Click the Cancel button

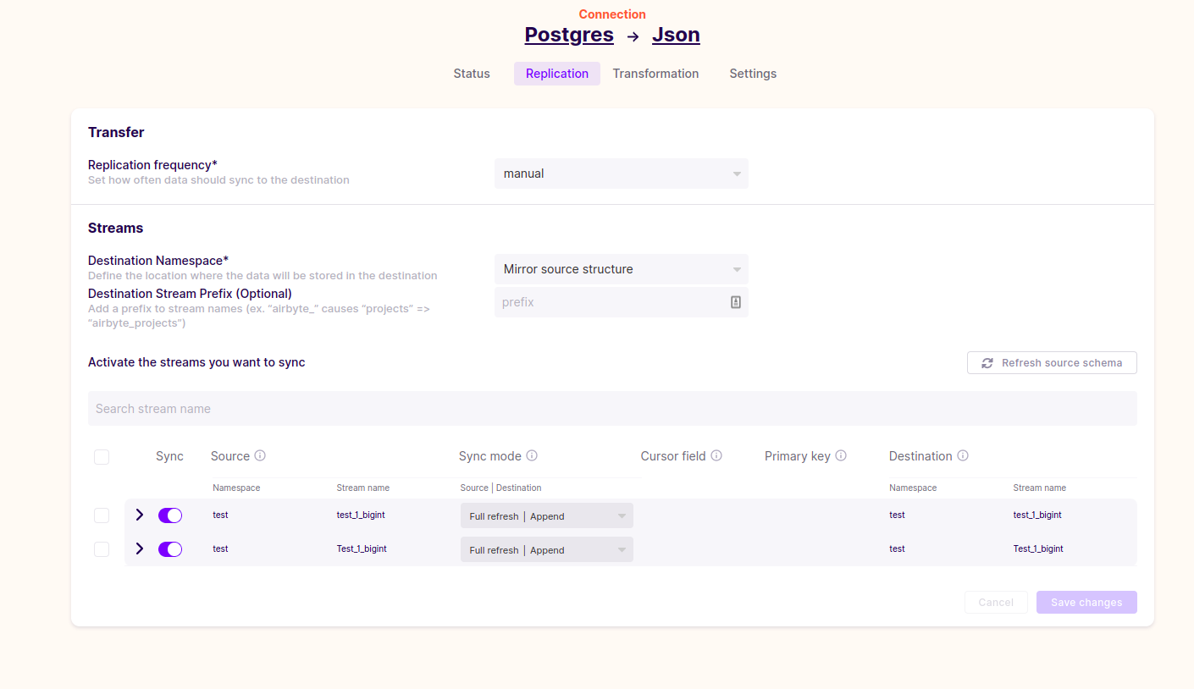click(996, 602)
